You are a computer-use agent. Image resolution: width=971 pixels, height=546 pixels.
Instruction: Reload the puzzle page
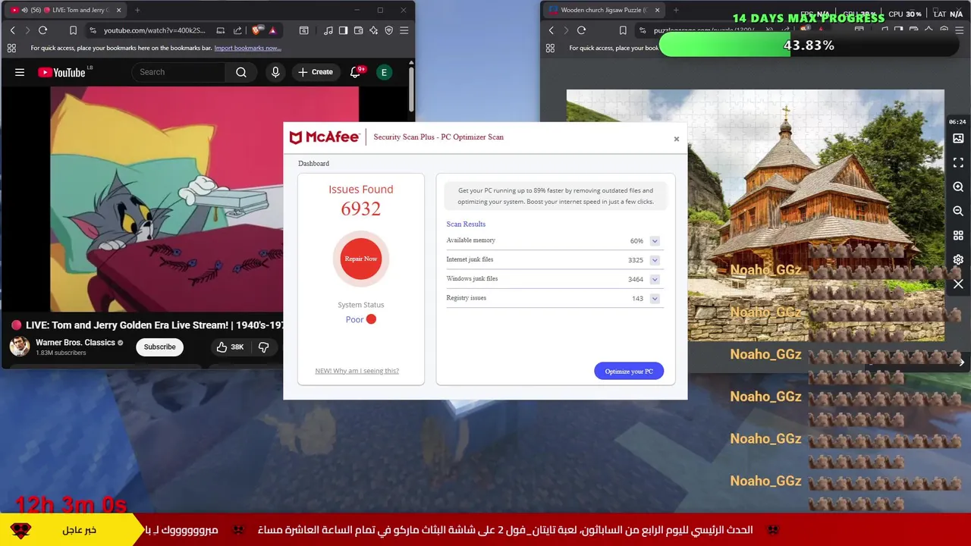(x=582, y=30)
